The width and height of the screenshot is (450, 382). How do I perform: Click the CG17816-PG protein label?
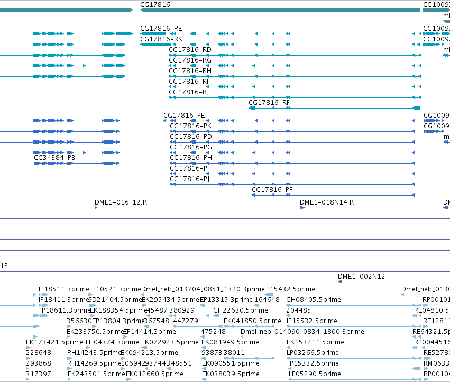pyautogui.click(x=190, y=147)
